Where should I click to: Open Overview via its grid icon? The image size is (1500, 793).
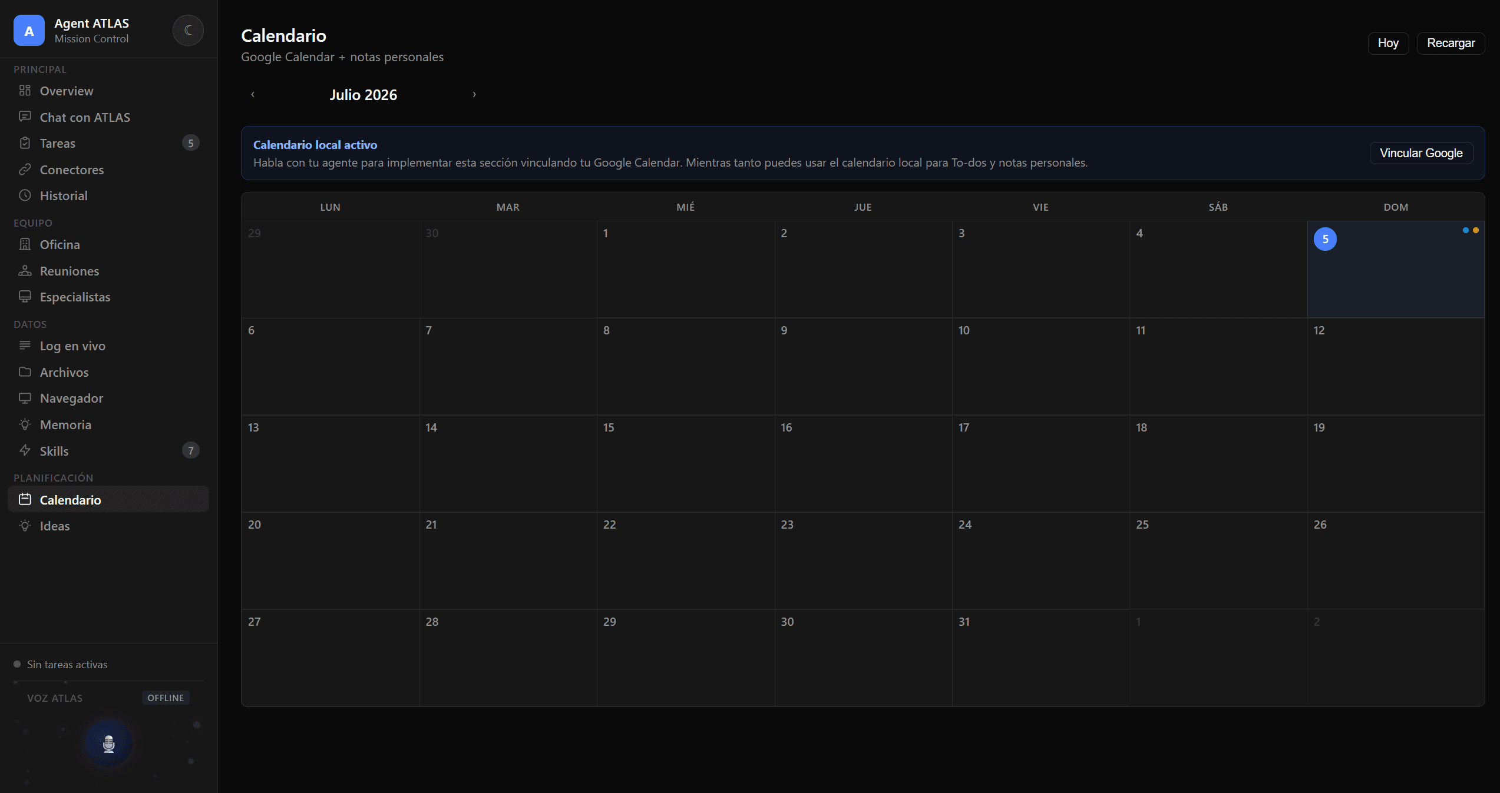click(25, 91)
